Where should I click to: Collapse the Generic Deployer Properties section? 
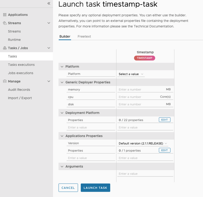62,82
